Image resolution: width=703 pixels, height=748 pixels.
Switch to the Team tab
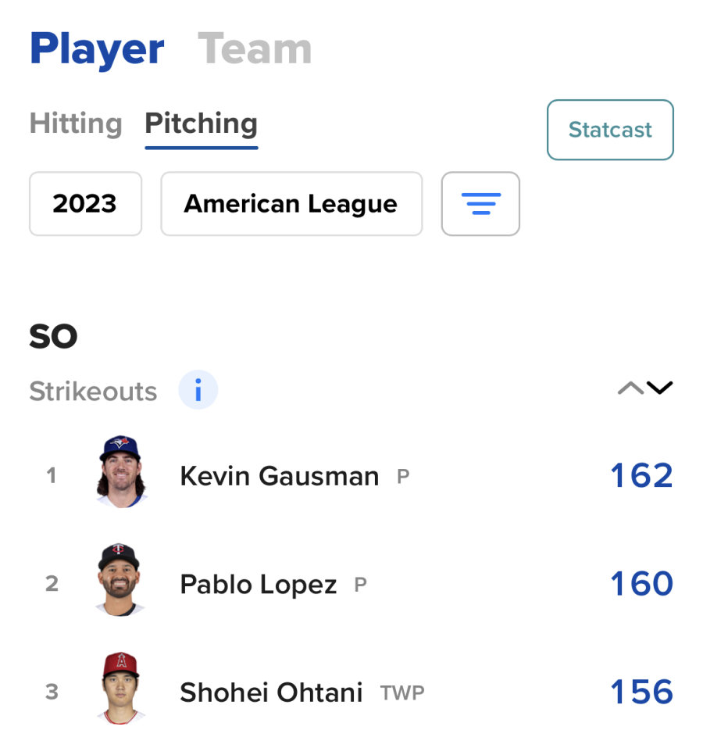tap(255, 48)
